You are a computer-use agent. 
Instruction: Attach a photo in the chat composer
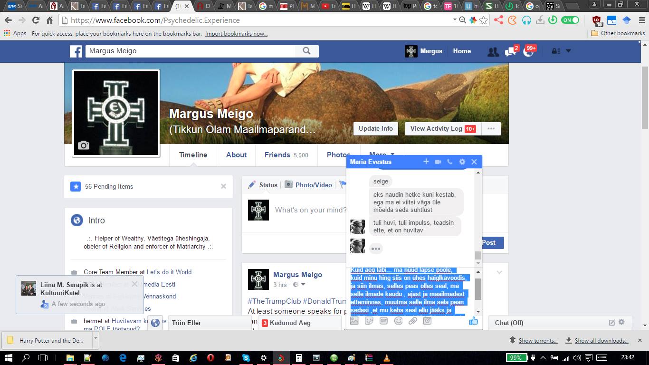click(x=354, y=321)
